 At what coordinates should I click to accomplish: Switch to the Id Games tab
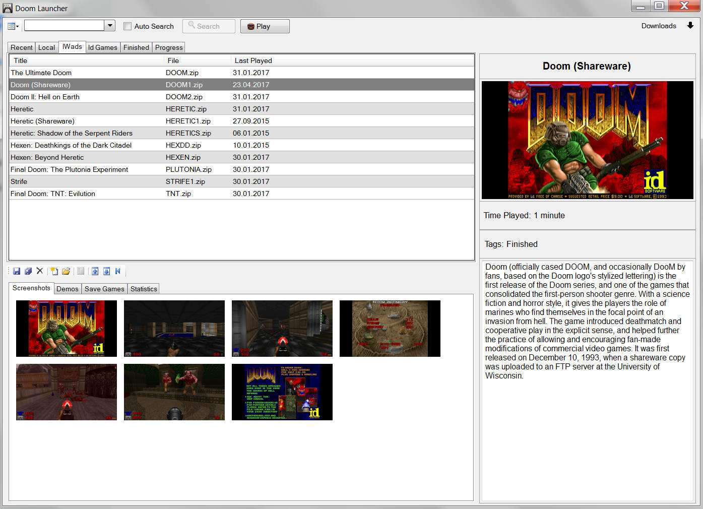[103, 47]
